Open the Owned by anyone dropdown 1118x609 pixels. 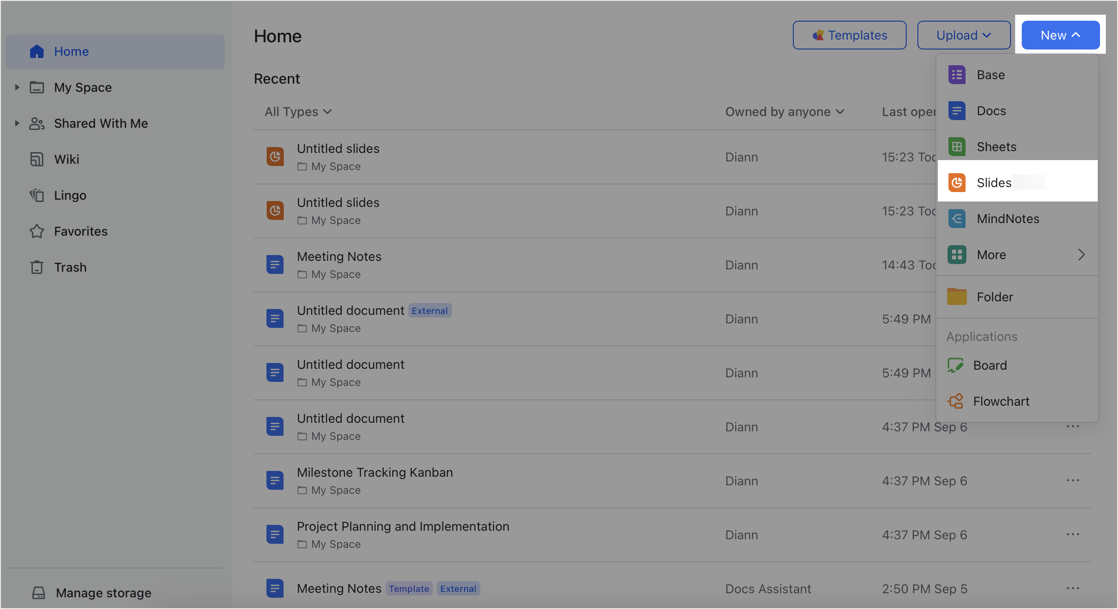[x=784, y=112]
